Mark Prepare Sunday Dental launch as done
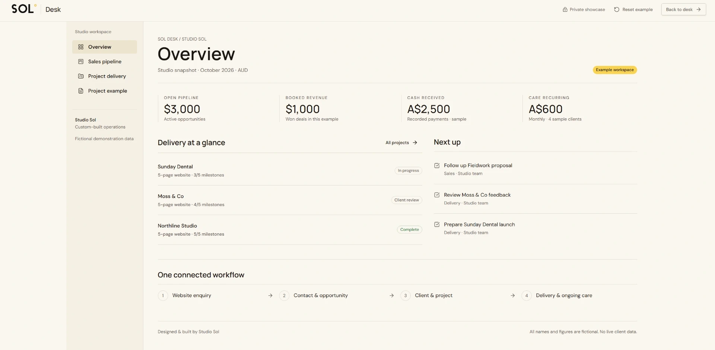 coord(437,225)
